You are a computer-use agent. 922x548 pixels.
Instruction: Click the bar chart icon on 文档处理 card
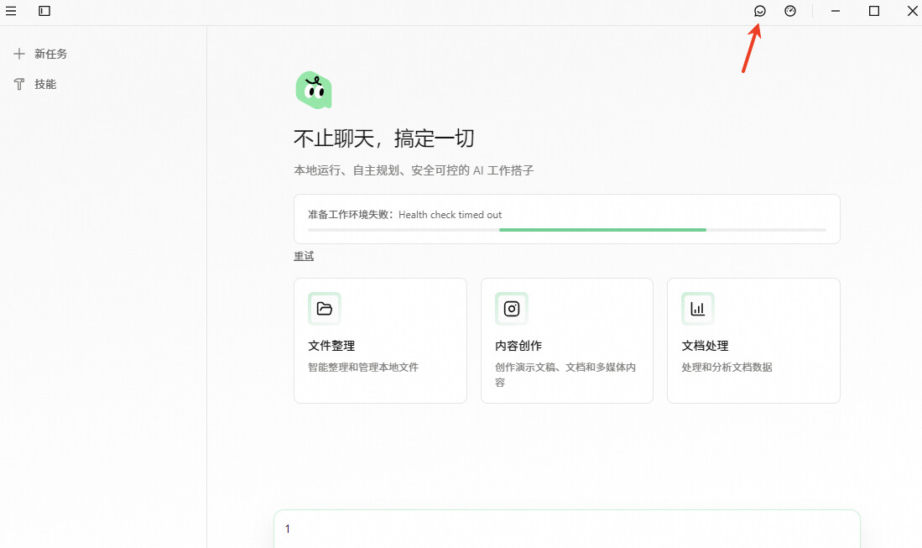pos(698,309)
